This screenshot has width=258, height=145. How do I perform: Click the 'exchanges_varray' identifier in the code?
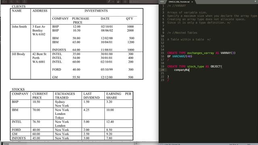pyautogui.click(x=201, y=53)
